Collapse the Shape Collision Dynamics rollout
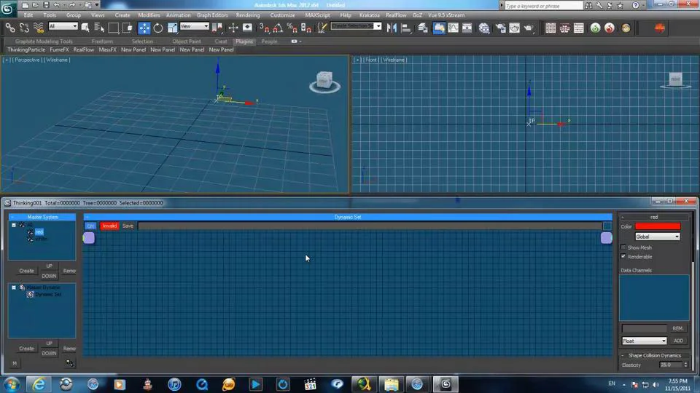The image size is (700, 393). click(623, 356)
